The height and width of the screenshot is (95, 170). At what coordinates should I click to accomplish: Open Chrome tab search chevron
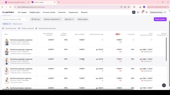(x=2, y=2)
